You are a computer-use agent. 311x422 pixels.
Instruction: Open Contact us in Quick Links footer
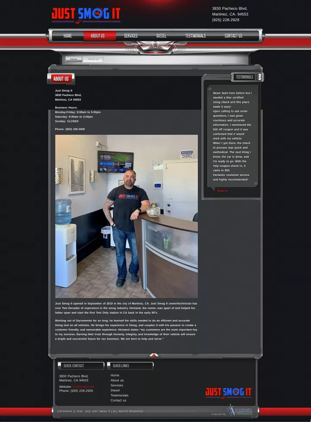click(118, 400)
